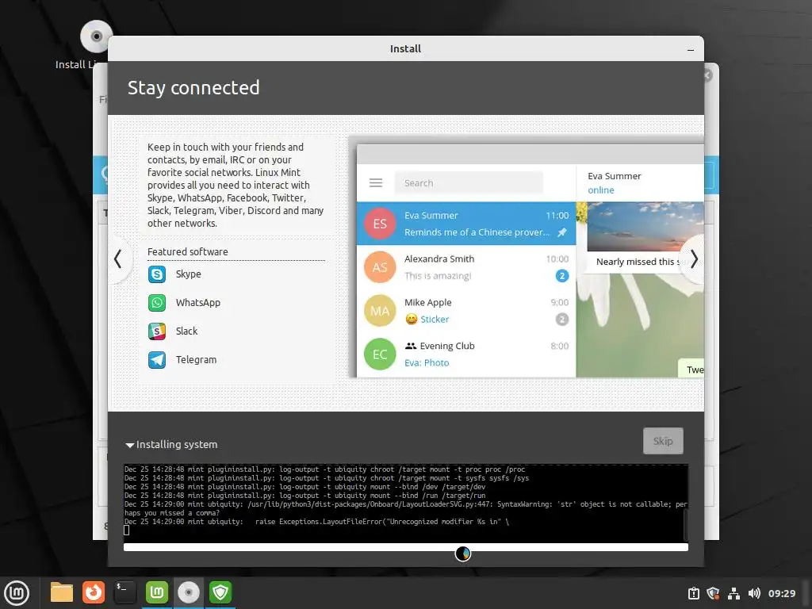Image resolution: width=812 pixels, height=609 pixels.
Task: Click the greyed Skip button
Action: [x=663, y=441]
